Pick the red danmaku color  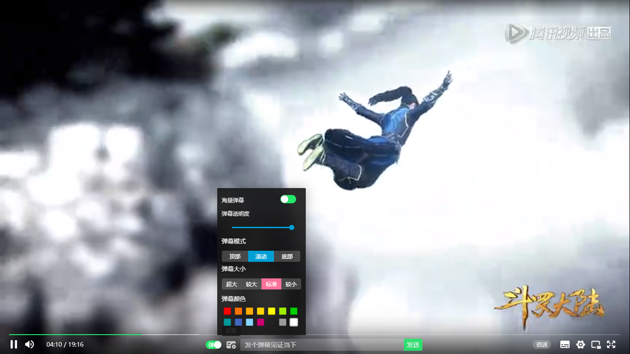click(x=227, y=311)
